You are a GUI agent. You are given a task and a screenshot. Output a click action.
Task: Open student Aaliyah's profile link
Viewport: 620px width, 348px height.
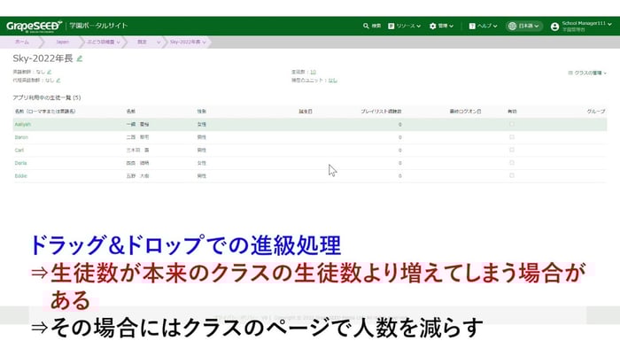tap(22, 124)
